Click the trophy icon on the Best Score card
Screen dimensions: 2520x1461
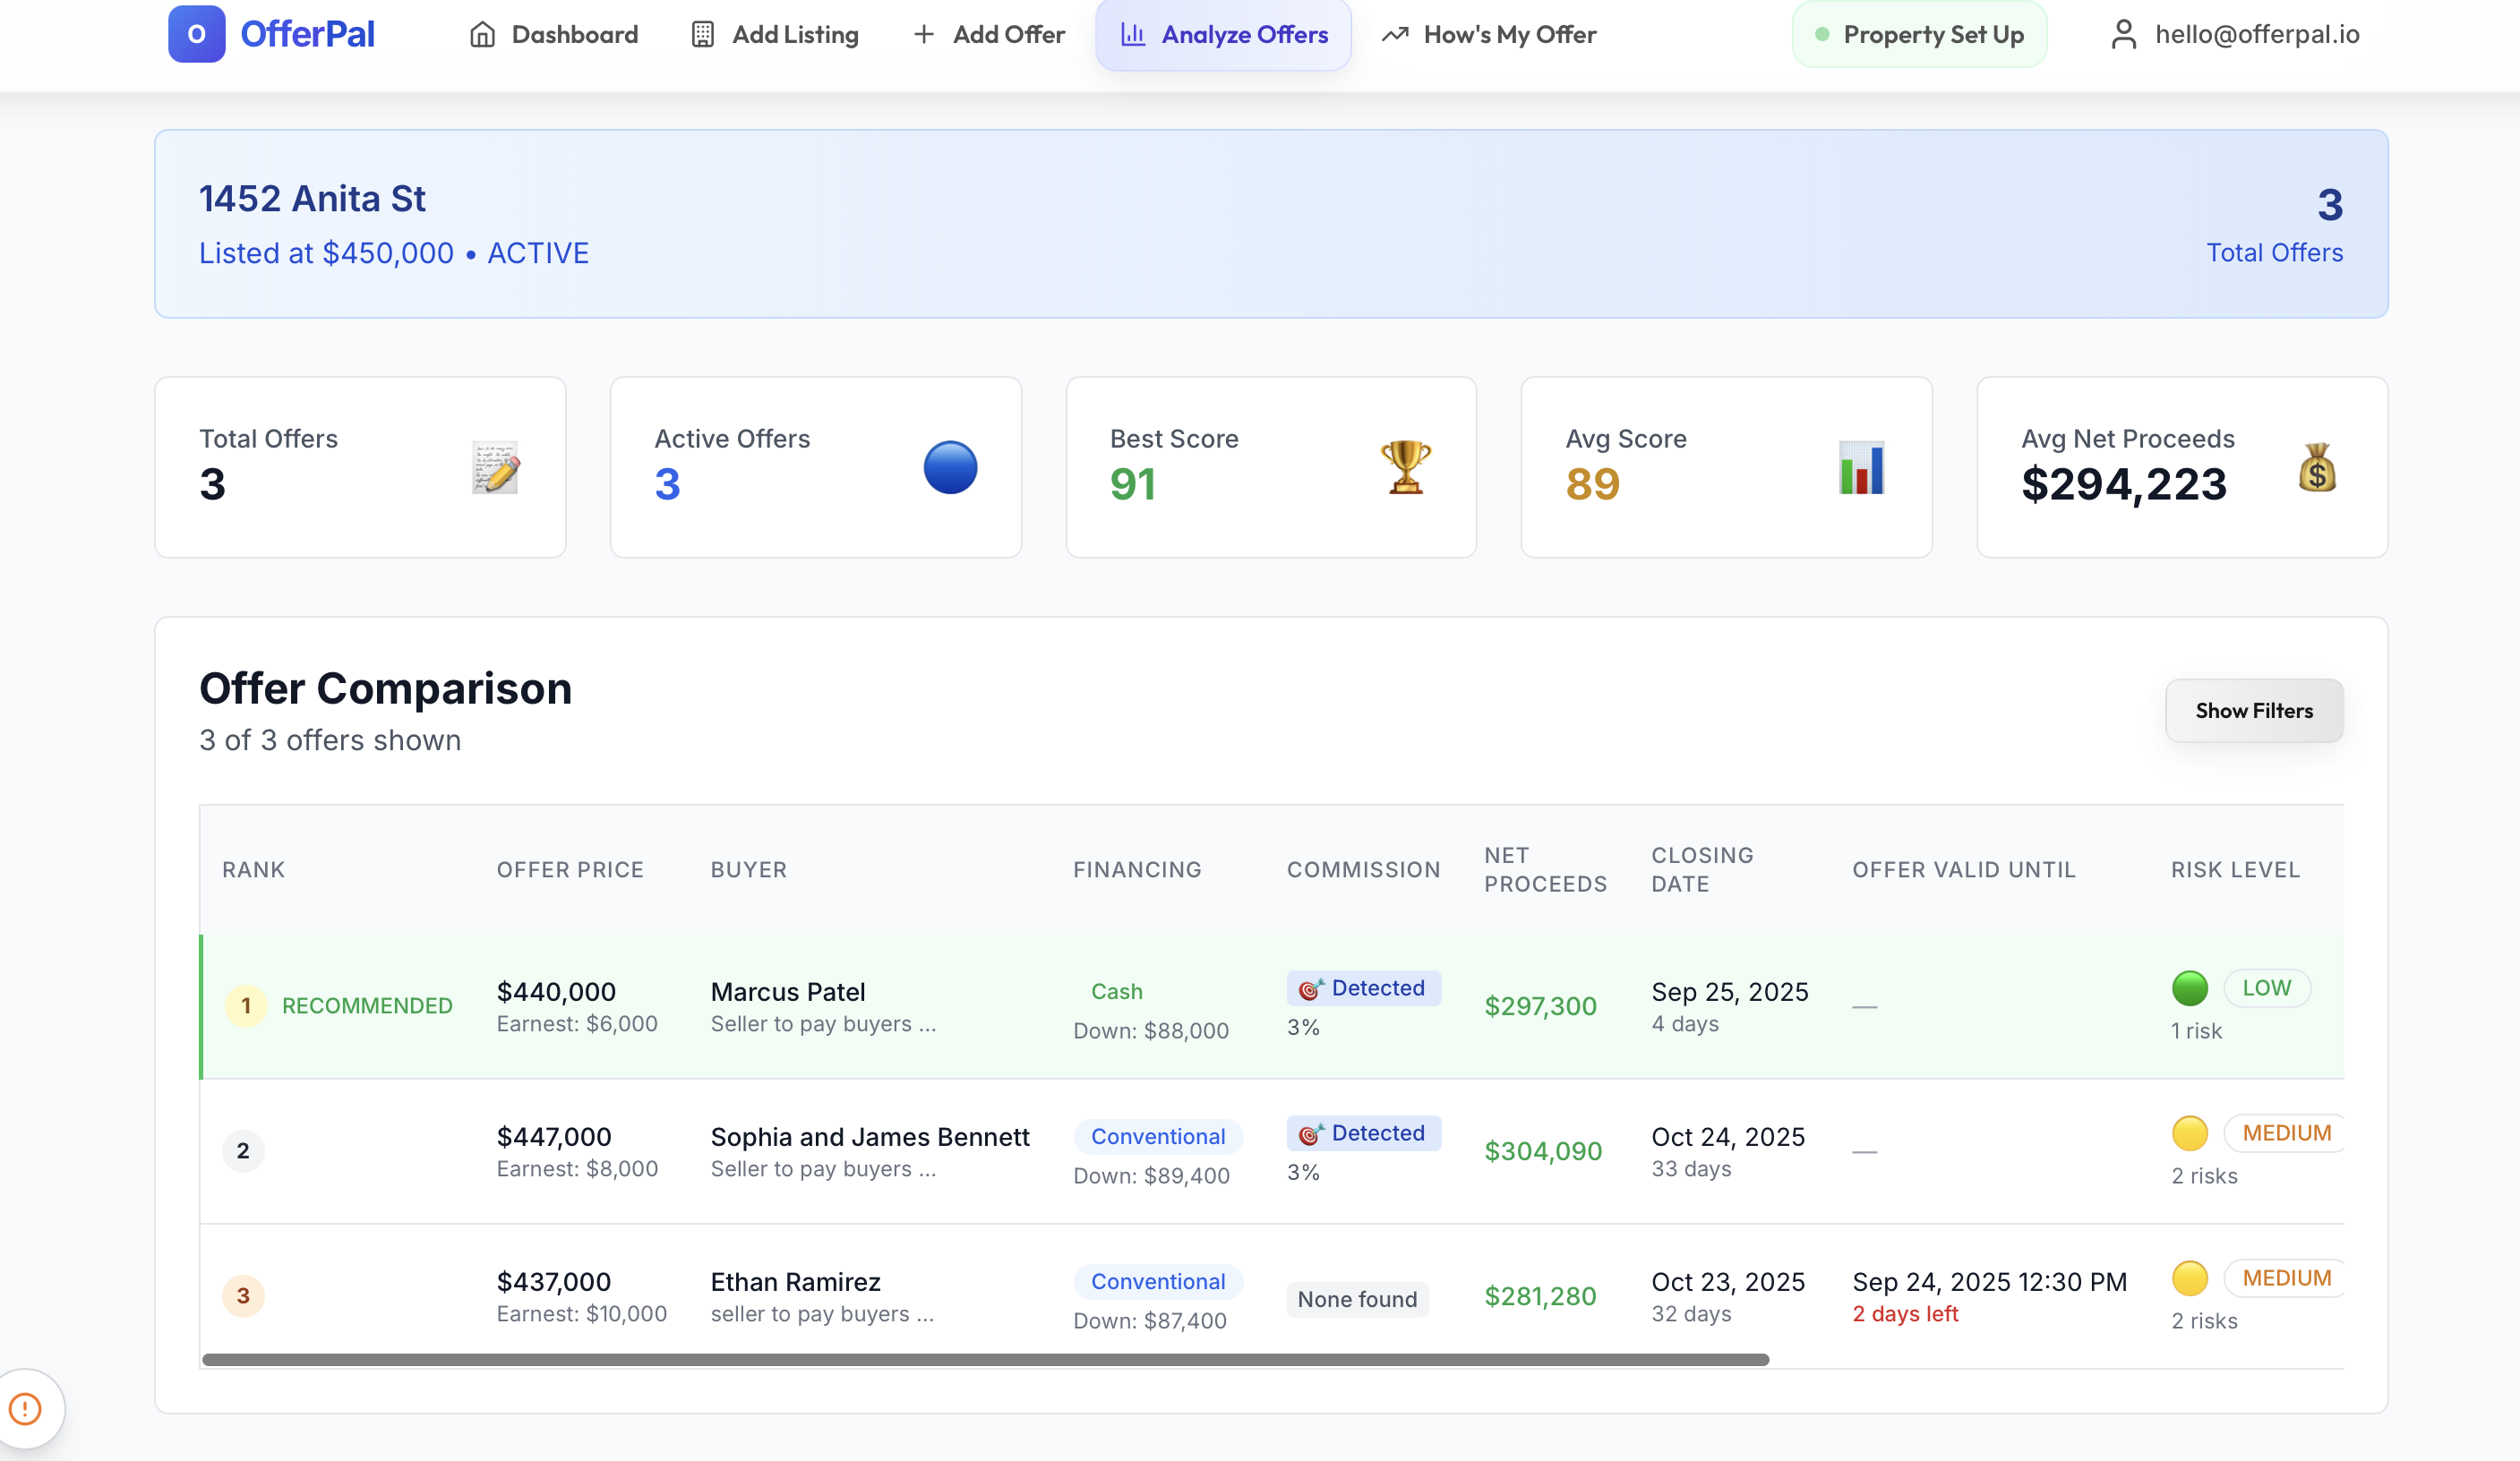click(1403, 467)
